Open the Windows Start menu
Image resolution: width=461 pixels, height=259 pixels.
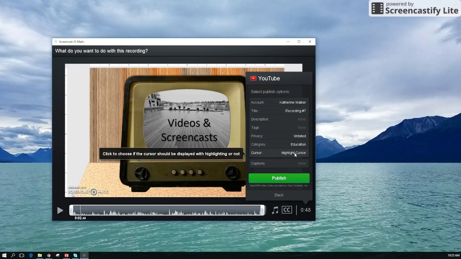[x=4, y=255]
